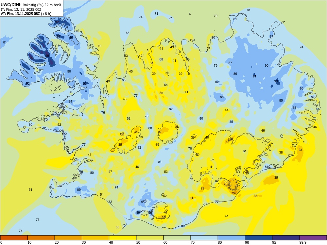Click the map value 61
327x245 pixels.
point(245,151)
